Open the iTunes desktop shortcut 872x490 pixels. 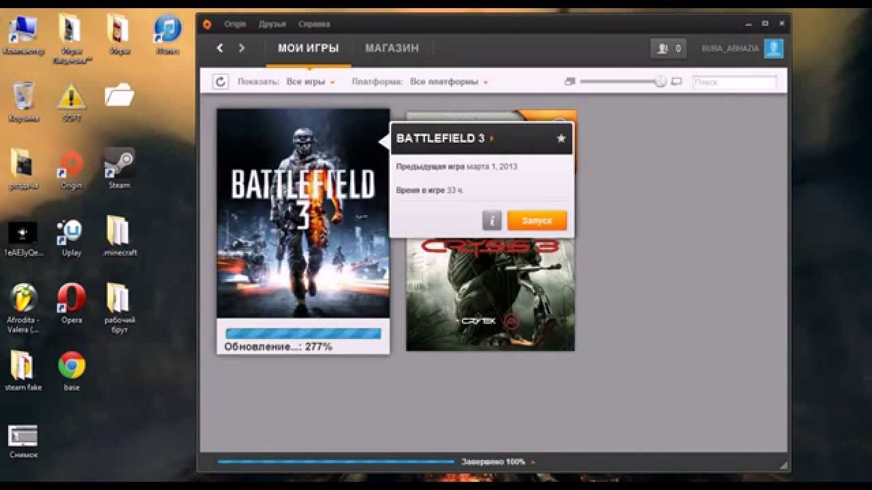pos(167,35)
